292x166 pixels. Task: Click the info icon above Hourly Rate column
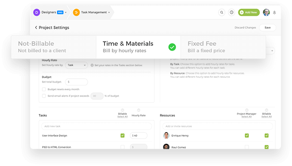(138, 110)
